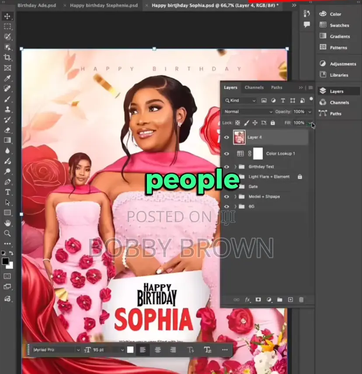362x374 pixels.
Task: Open the Libraries panel
Action: (334, 75)
